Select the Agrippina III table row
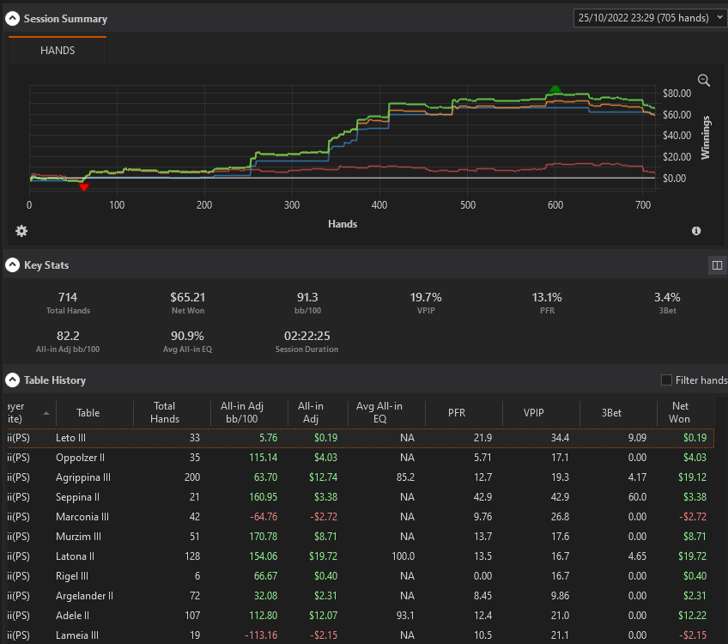Screen dimensions: 728x644 pos(361,477)
